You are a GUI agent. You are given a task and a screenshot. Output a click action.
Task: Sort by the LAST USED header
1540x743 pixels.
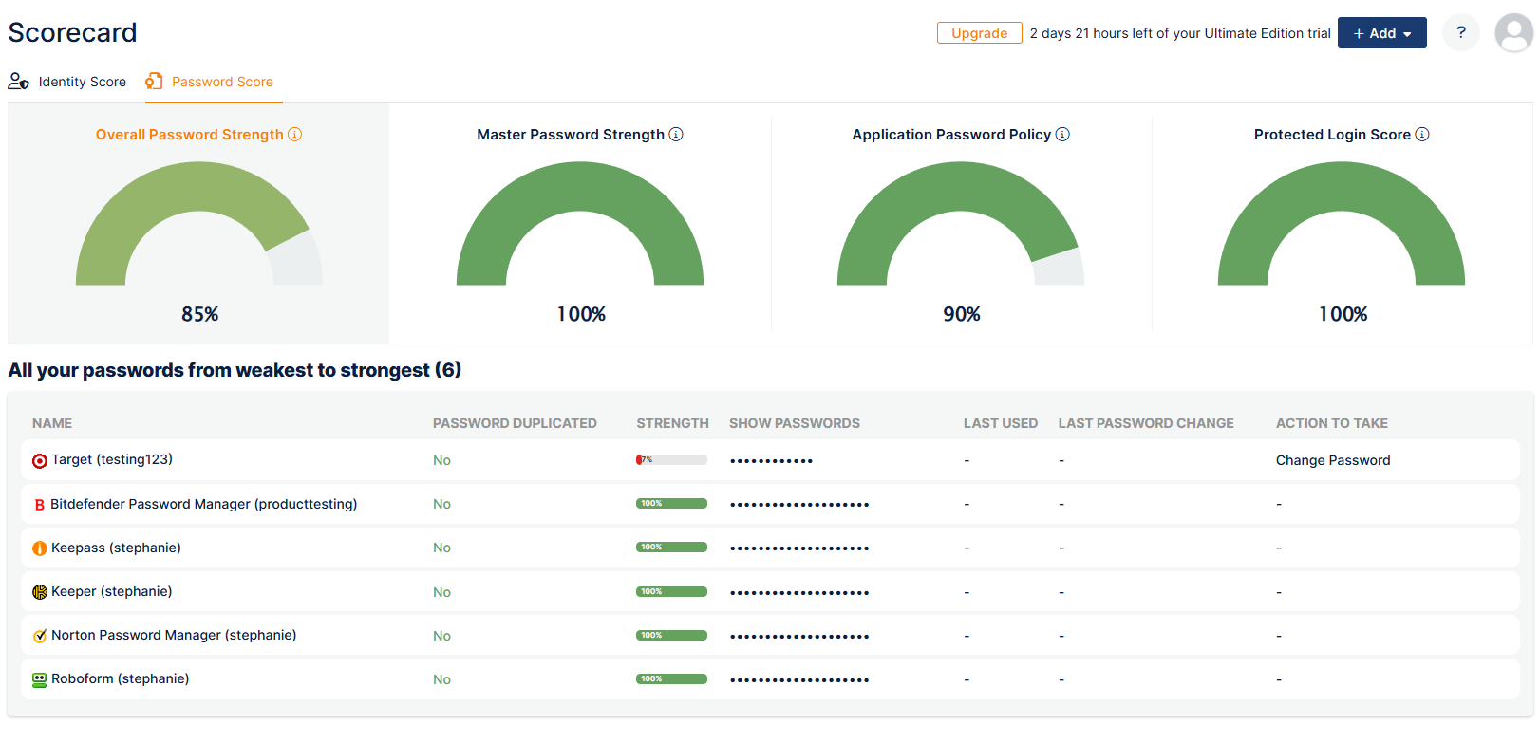pyautogui.click(x=1001, y=423)
